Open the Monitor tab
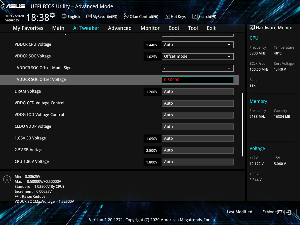Image resolution: width=300 pixels, height=225 pixels. coord(150,28)
